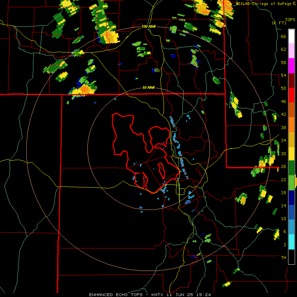Pick the medium blue legend band

click(x=291, y=212)
